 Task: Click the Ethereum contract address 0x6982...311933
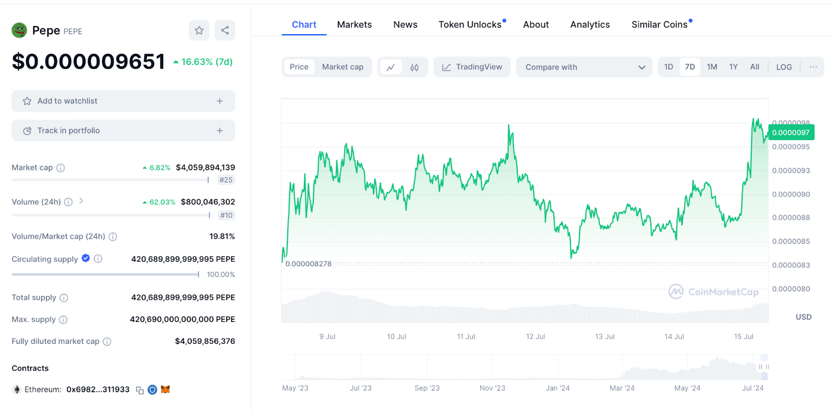click(98, 390)
